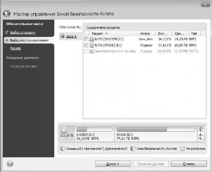Toggle the Зона безопасности Acronis row checkbox
The height and width of the screenshot is (172, 212).
[86, 51]
